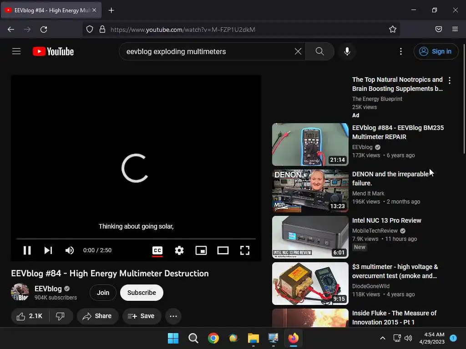Share this video
Screen dimensions: 466x349
click(97, 316)
